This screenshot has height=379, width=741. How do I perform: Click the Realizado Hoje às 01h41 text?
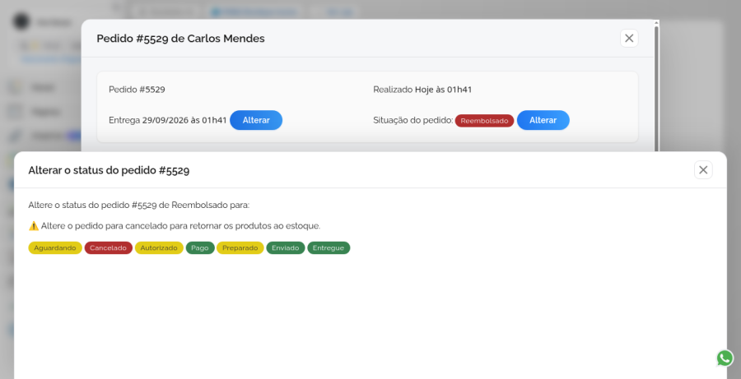422,90
